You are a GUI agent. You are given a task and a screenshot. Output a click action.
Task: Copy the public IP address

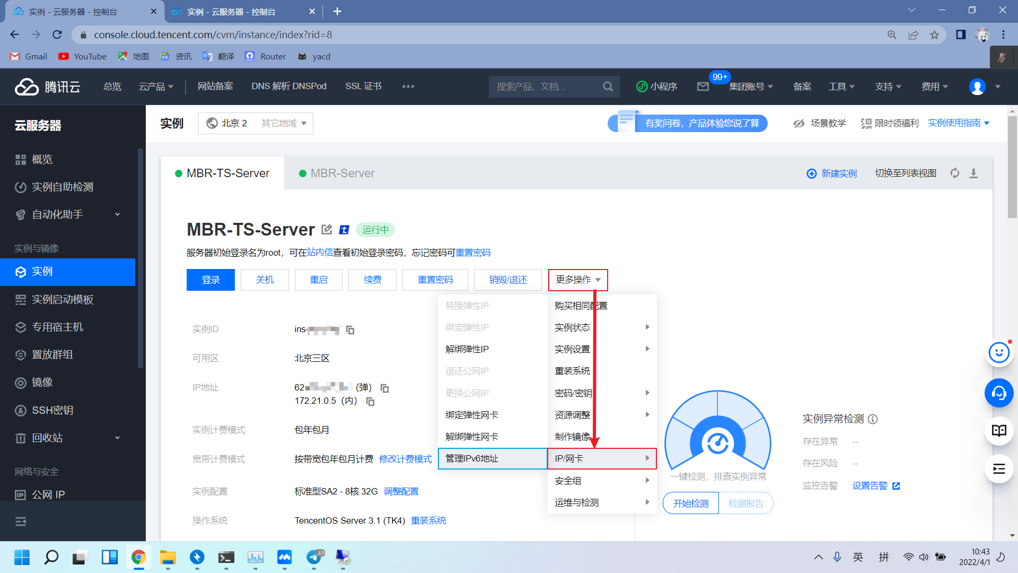[x=385, y=388]
